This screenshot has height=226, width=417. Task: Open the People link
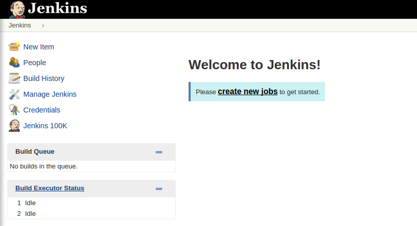[x=35, y=63]
